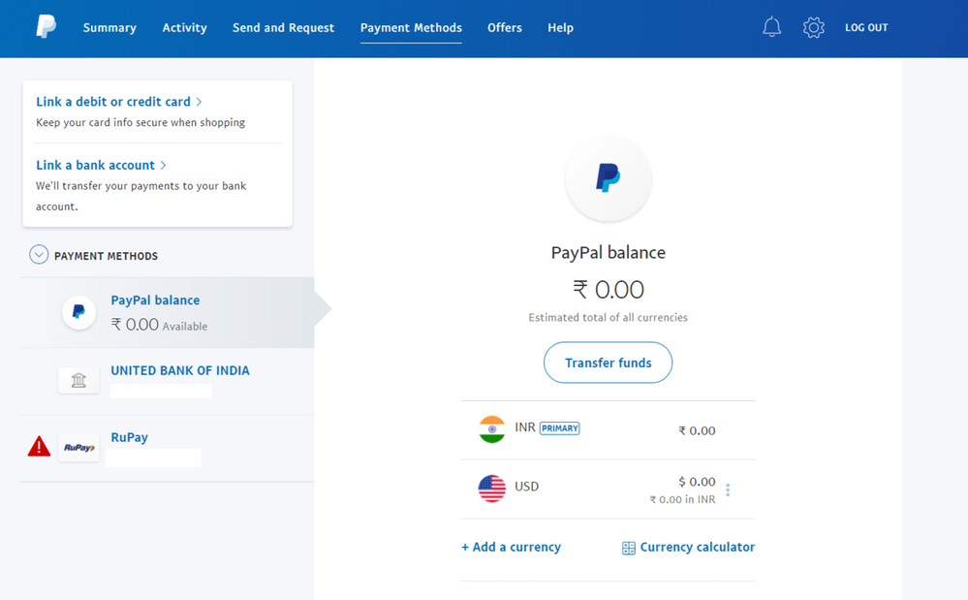Click the USD $ 0.00 amount
Image resolution: width=968 pixels, height=600 pixels.
[697, 482]
